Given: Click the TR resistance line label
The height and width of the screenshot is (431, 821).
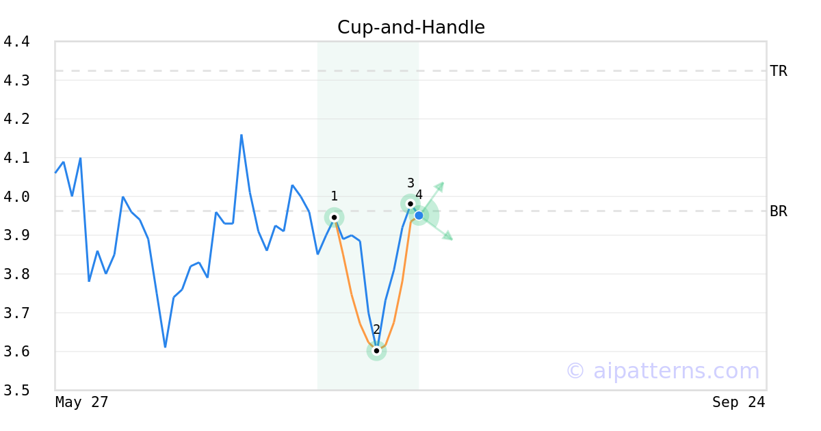Looking at the screenshot, I should tap(779, 71).
